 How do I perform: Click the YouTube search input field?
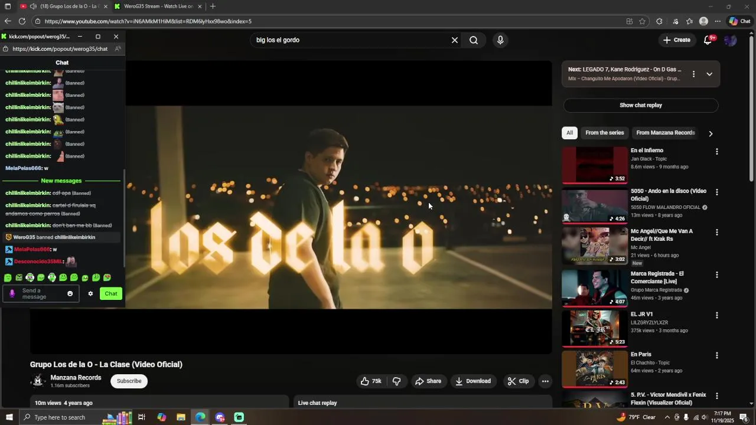(351, 40)
